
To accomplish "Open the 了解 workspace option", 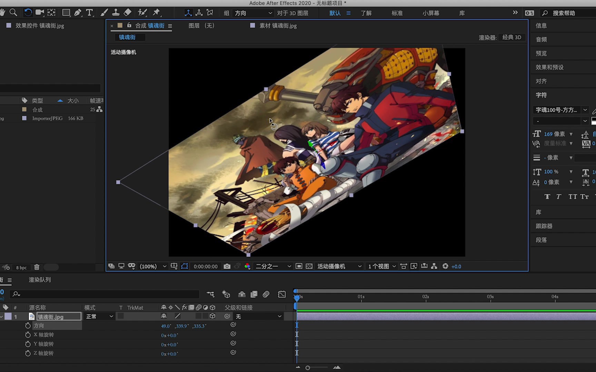I will click(x=366, y=13).
